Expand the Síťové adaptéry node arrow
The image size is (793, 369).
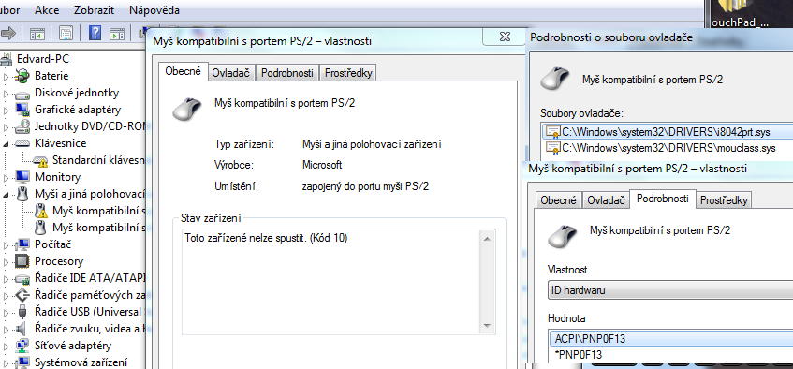(x=7, y=347)
